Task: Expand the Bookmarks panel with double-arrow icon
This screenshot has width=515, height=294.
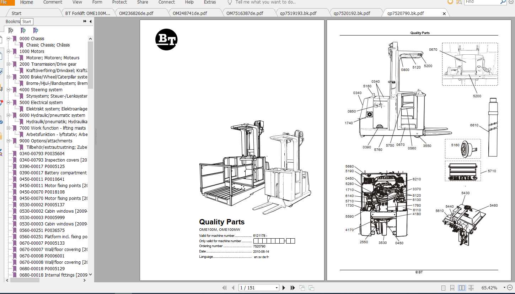Action: (x=85, y=21)
